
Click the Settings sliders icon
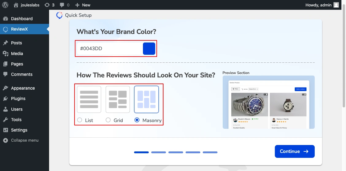6,130
